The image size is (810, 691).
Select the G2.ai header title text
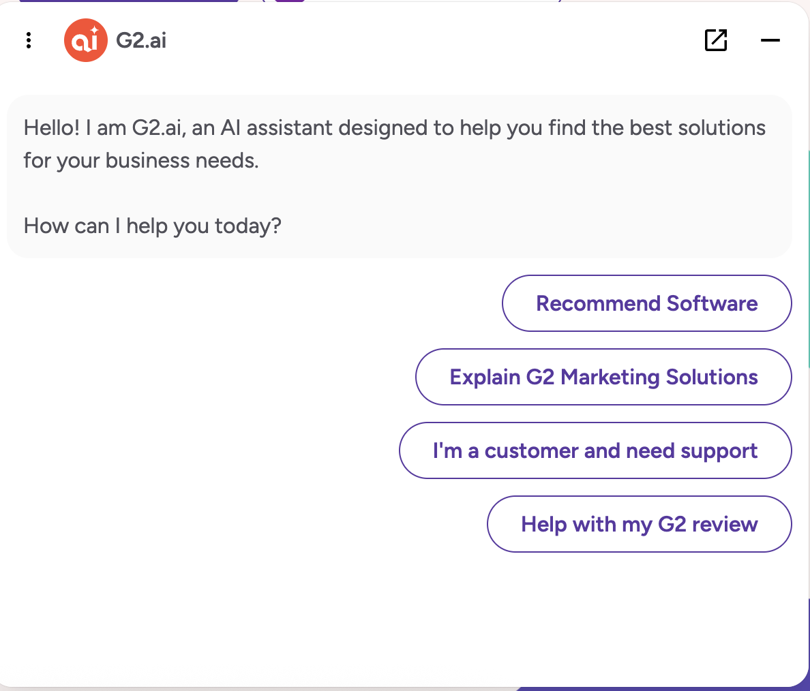pyautogui.click(x=141, y=41)
